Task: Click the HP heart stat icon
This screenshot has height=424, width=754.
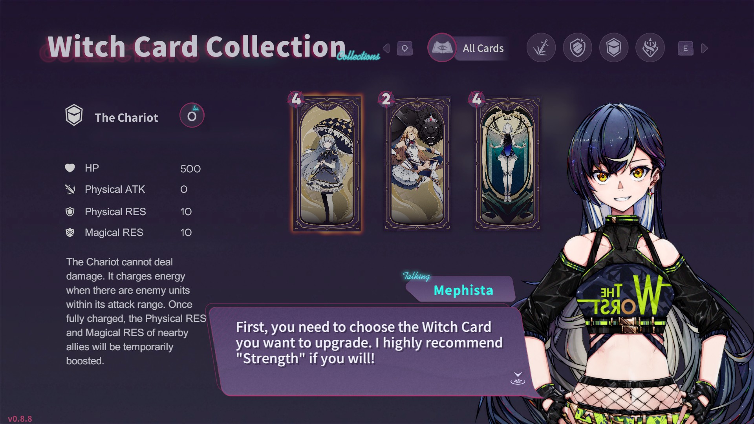Action: (70, 168)
